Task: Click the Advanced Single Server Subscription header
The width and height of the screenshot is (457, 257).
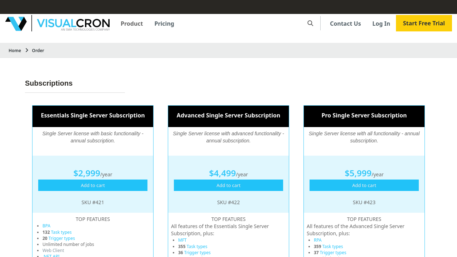Action: pos(228,116)
